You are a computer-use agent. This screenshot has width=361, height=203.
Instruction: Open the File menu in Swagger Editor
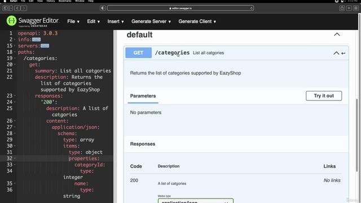[73, 21]
